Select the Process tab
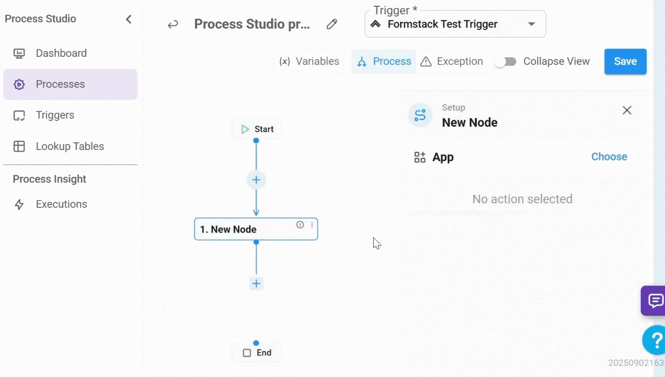 pos(384,61)
